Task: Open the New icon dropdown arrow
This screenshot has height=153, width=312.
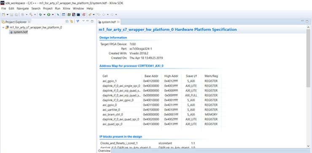Action: point(7,14)
